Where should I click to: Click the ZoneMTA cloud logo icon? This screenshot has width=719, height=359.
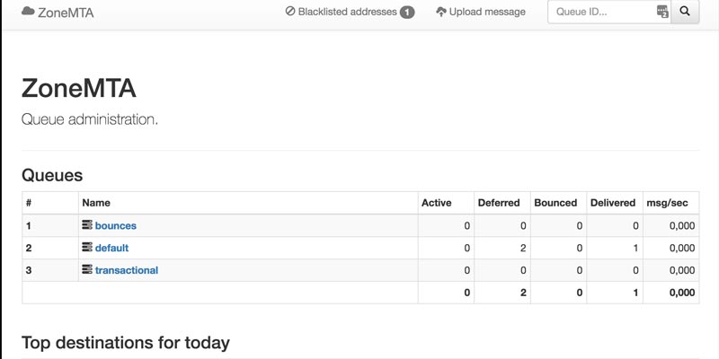click(x=28, y=13)
